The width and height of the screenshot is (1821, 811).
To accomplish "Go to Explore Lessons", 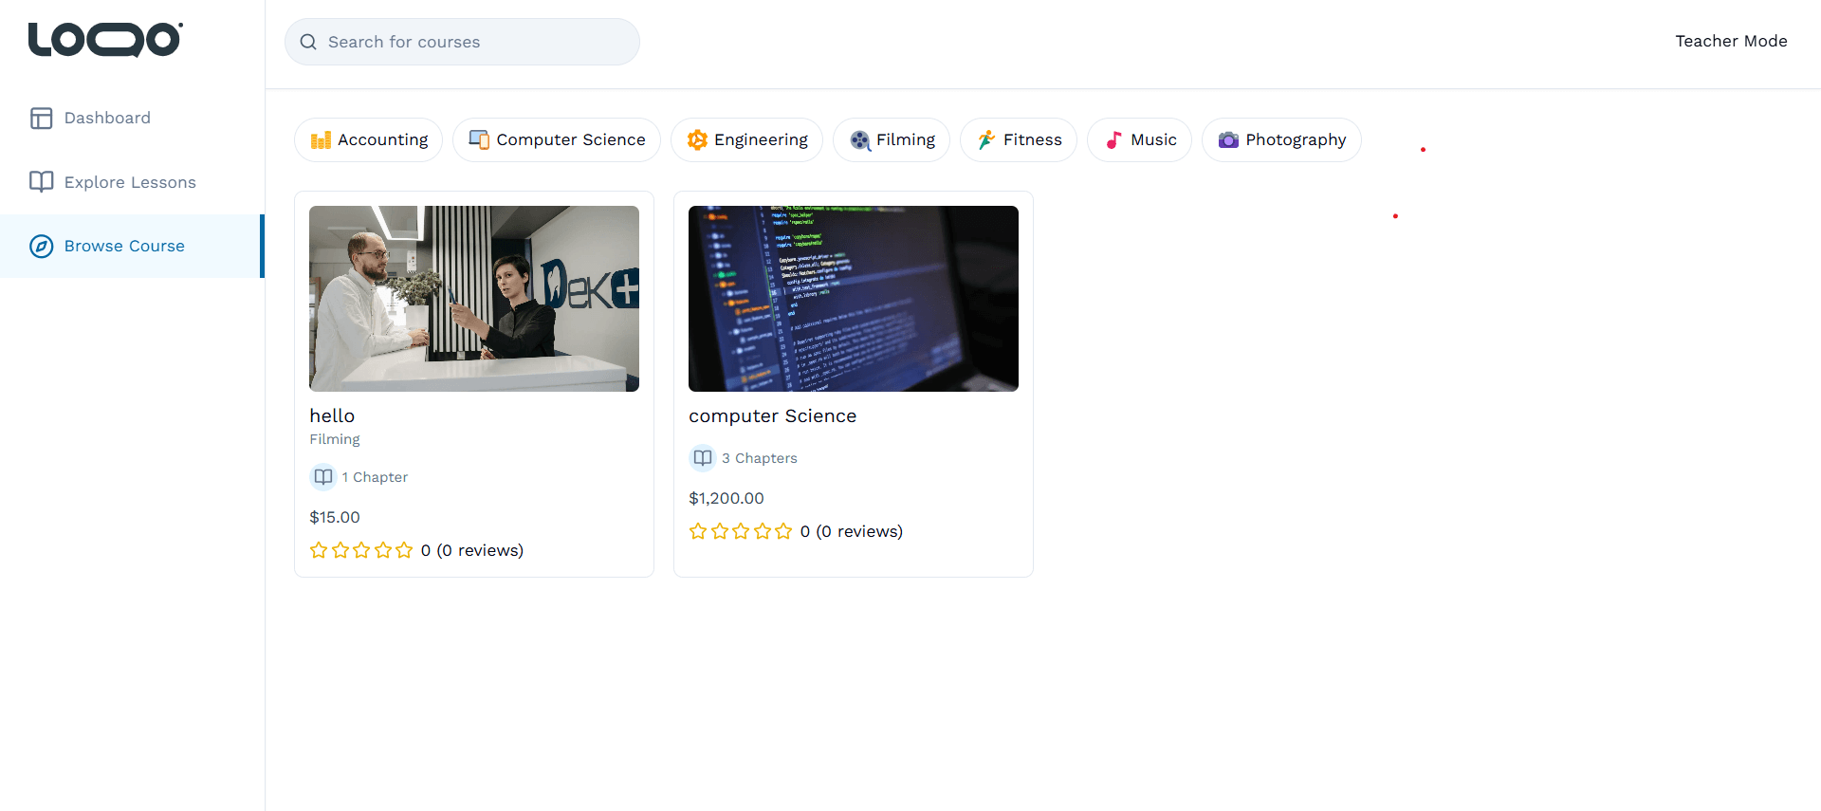I will (132, 182).
